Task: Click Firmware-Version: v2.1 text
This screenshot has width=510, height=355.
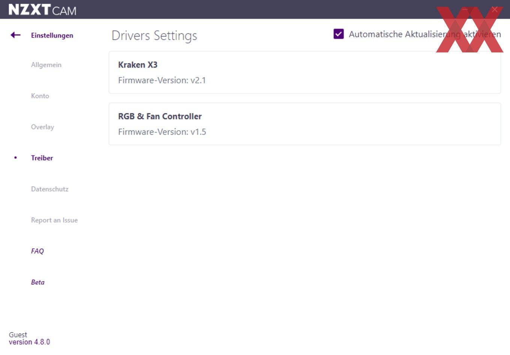Action: tap(162, 80)
